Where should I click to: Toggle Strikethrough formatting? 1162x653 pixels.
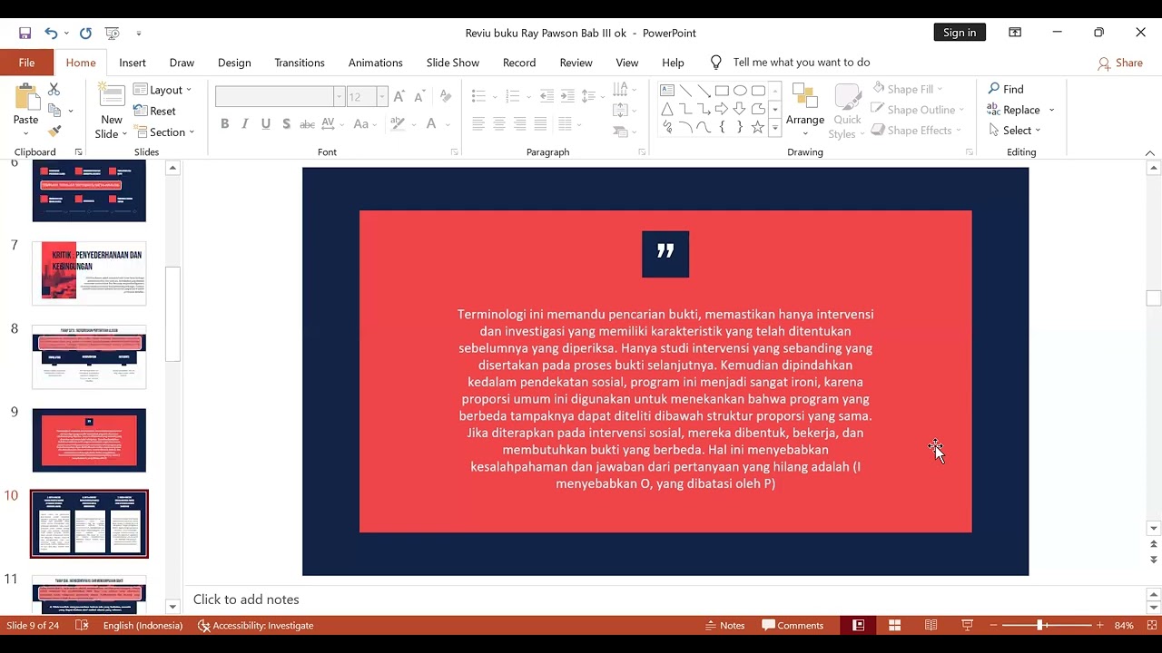[307, 124]
